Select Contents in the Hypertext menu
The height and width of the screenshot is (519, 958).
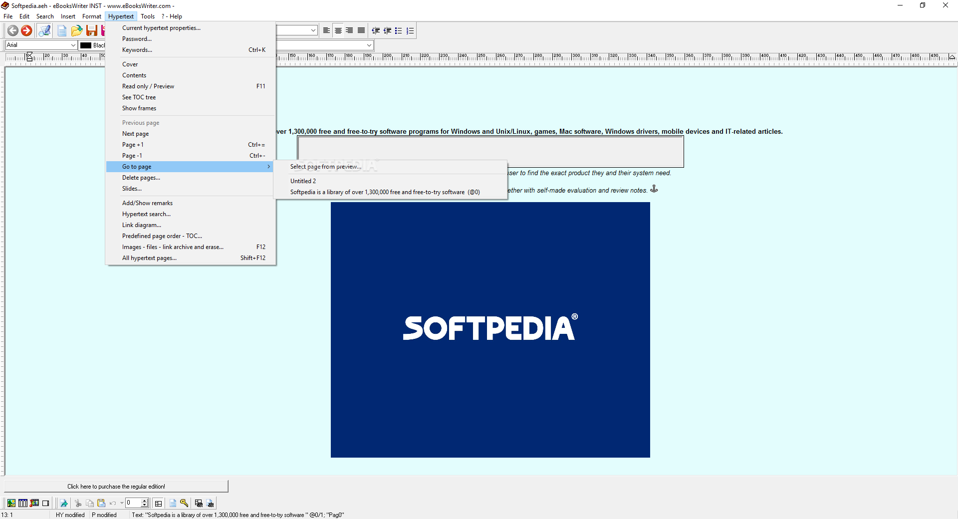pos(191,75)
